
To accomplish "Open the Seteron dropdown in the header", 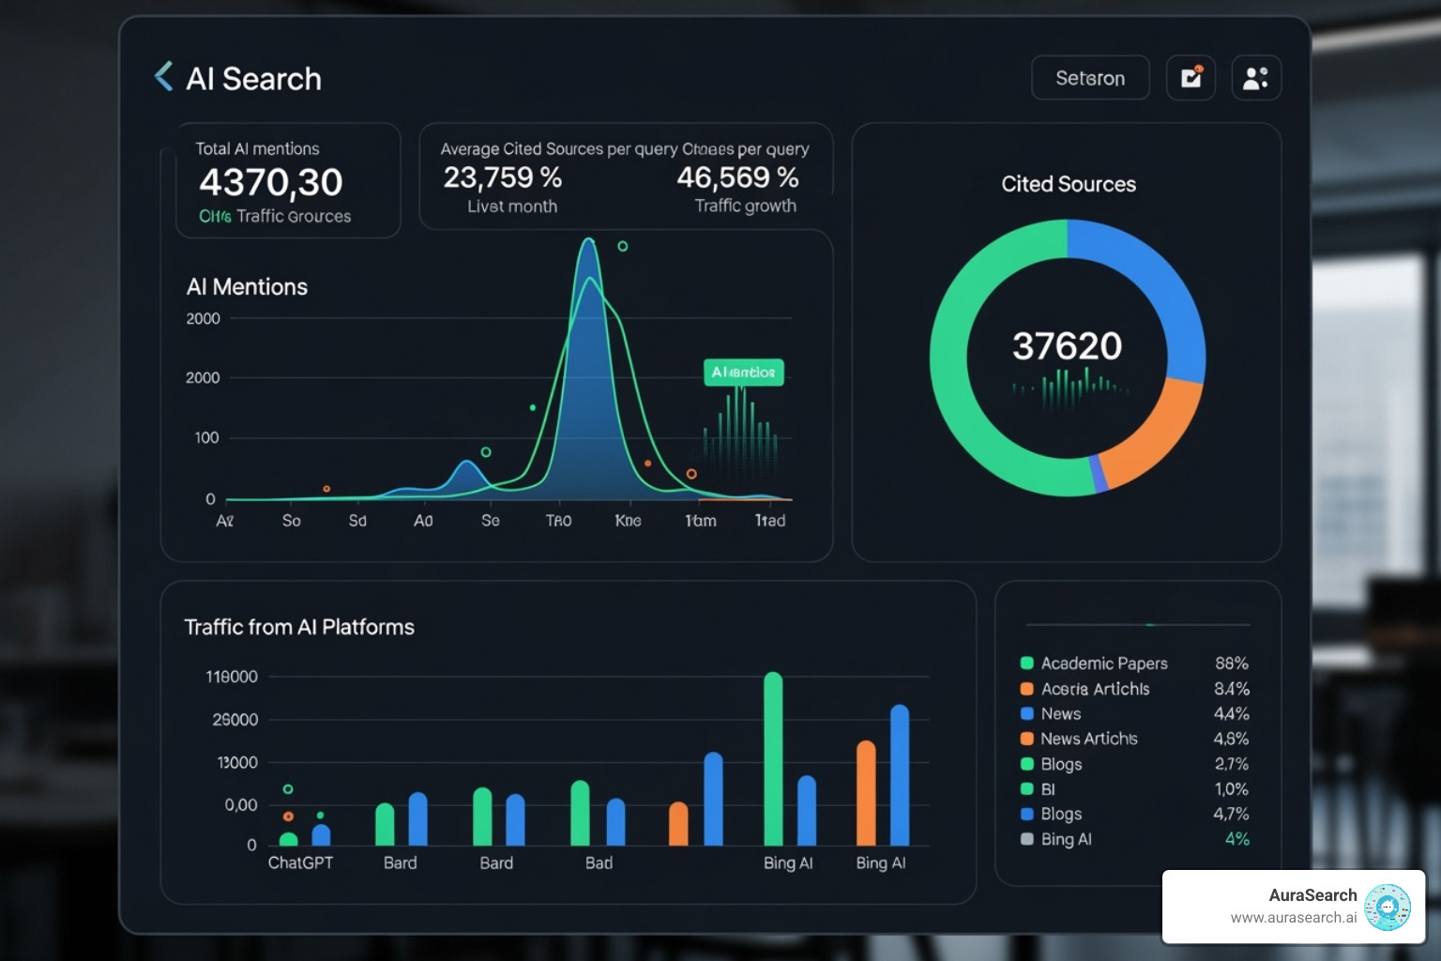I will tap(1089, 77).
